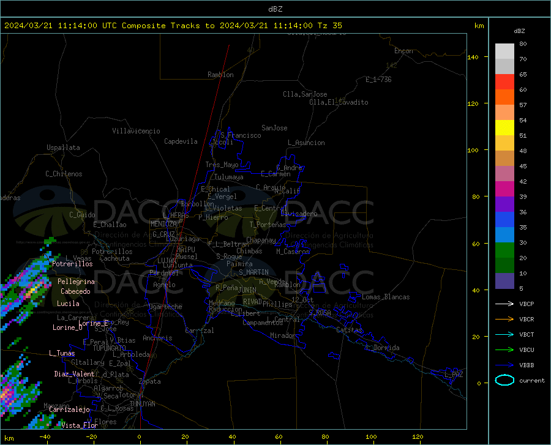
Task: Click the Clla.SanJose map label
Action: click(305, 94)
